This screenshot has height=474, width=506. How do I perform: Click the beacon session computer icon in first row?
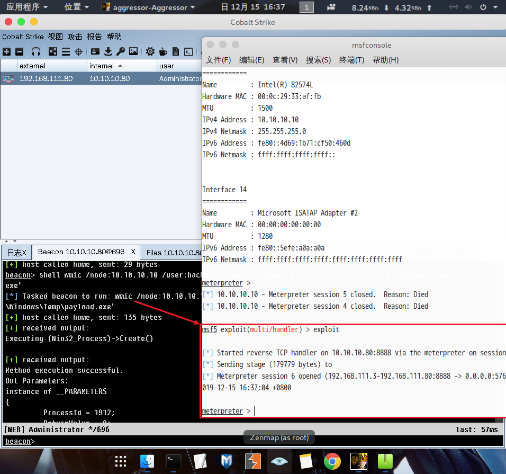coord(8,78)
